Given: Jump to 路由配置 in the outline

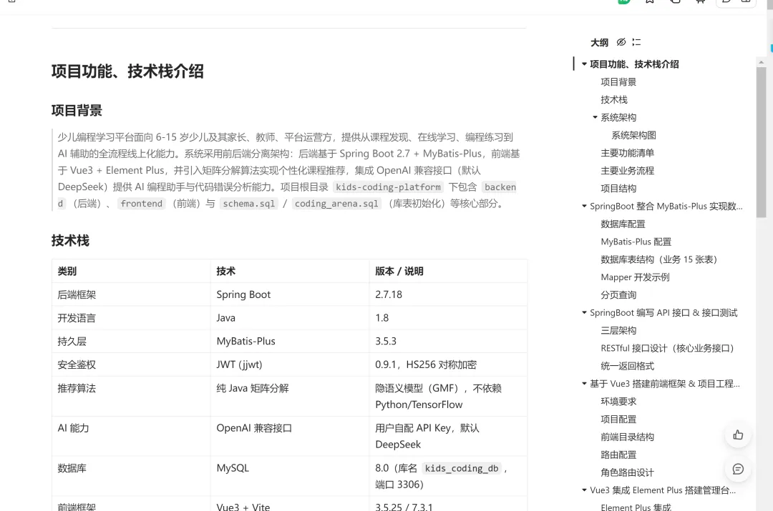Looking at the screenshot, I should (x=618, y=455).
